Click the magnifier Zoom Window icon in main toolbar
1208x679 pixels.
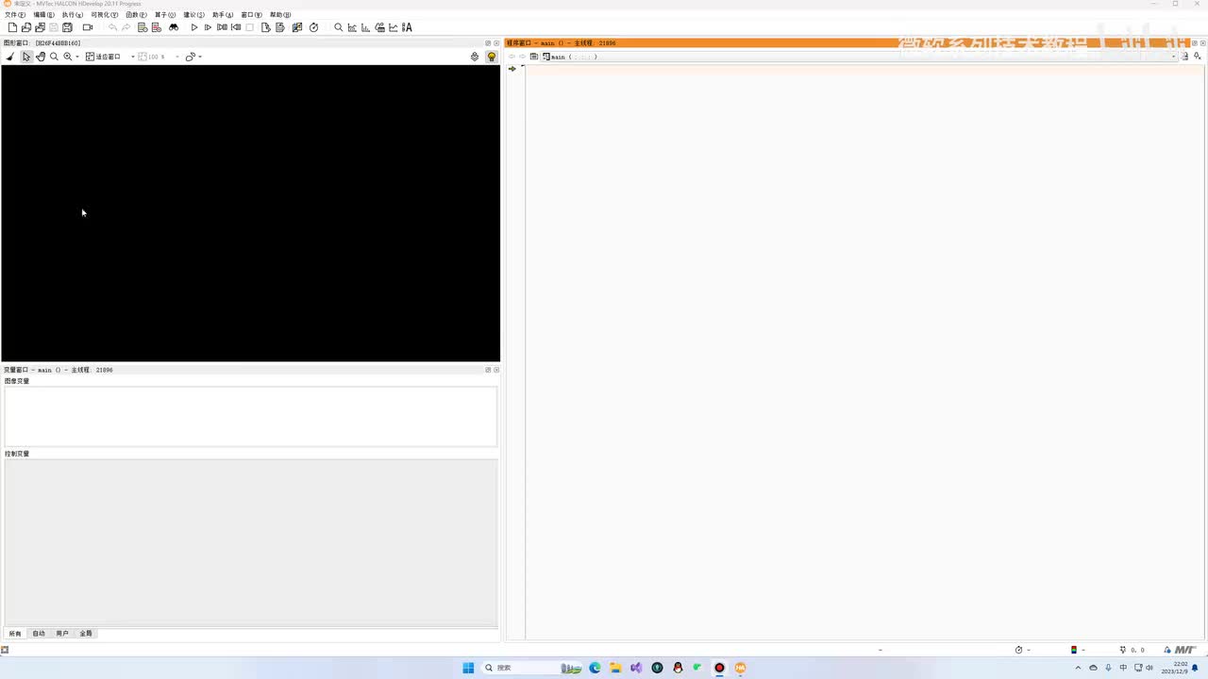tap(339, 28)
